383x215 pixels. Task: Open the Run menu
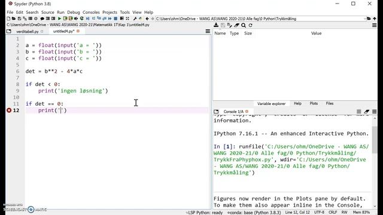[60, 12]
